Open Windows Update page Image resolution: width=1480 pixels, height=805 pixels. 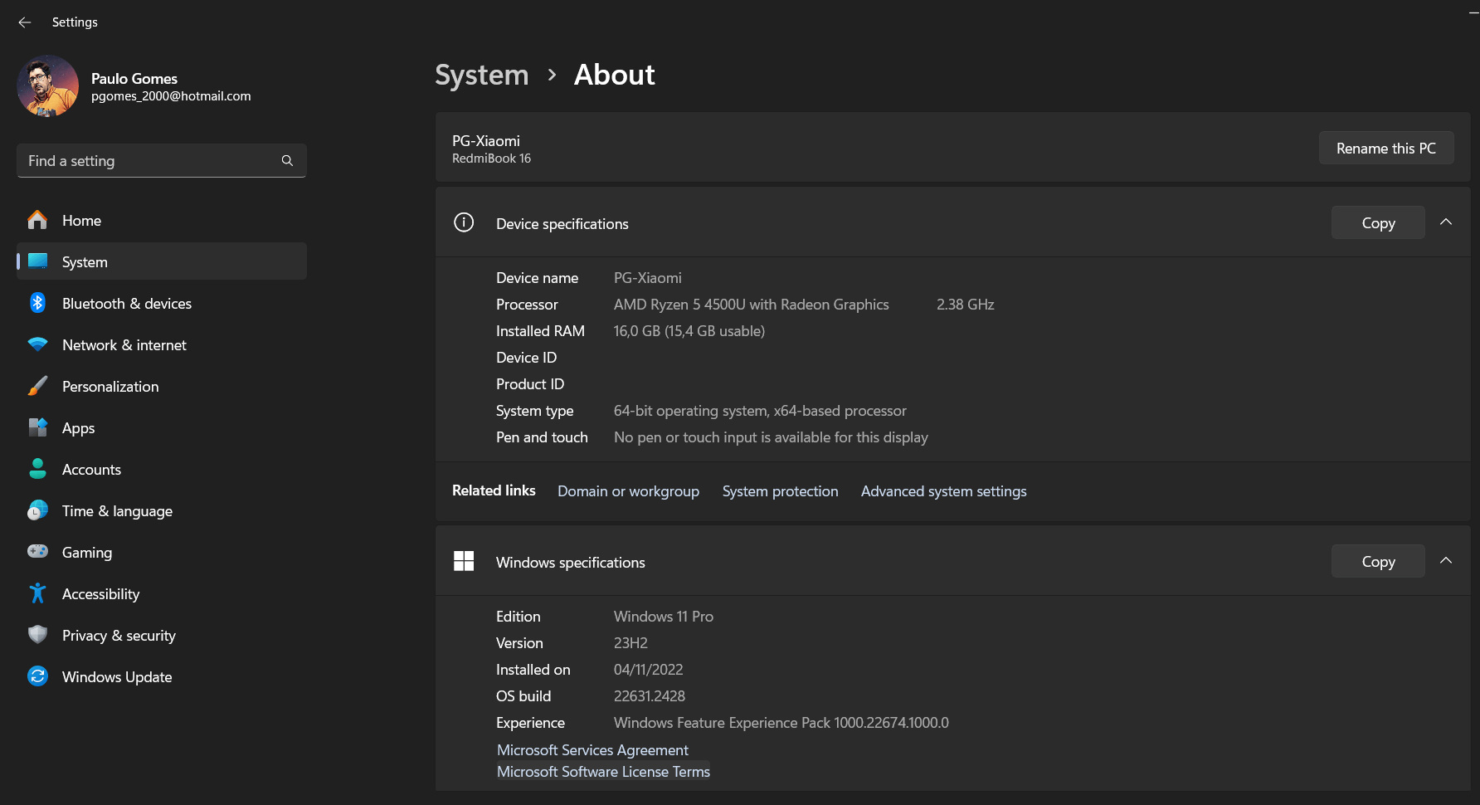tap(162, 676)
